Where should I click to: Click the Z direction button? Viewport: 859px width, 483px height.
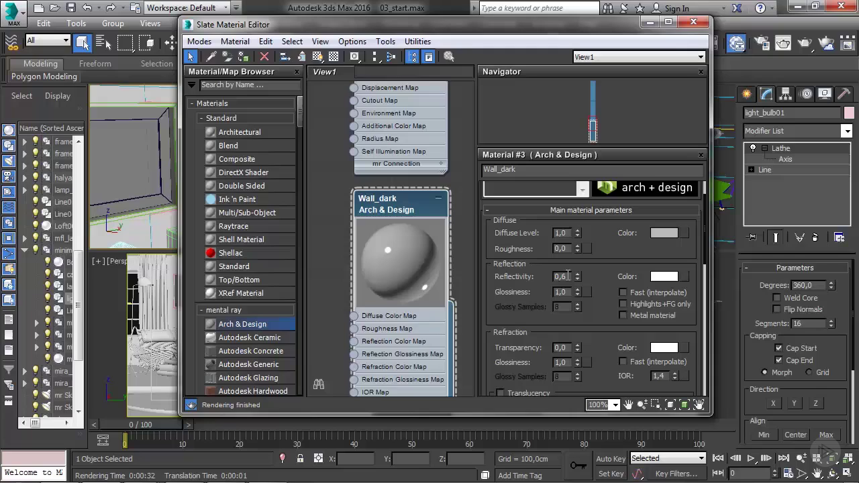tap(815, 403)
